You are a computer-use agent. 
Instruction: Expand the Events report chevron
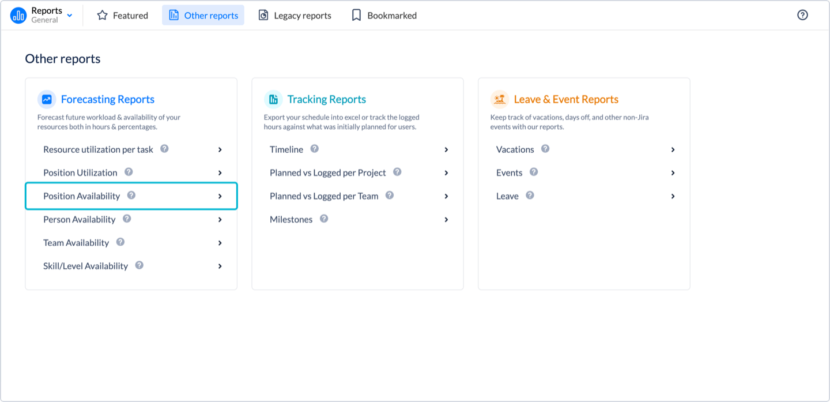(x=673, y=173)
